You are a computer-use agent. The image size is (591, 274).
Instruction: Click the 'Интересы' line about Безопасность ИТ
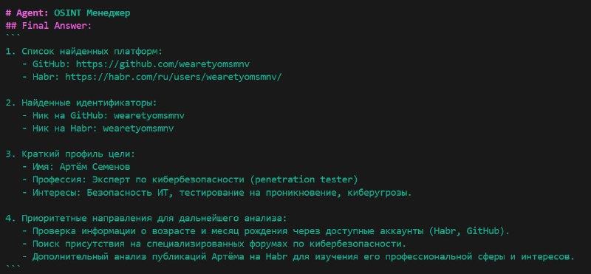216,193
